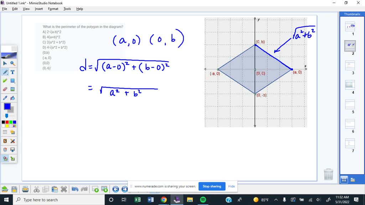The width and height of the screenshot is (365, 205).
Task: Insert a new page
Action: click(95, 189)
